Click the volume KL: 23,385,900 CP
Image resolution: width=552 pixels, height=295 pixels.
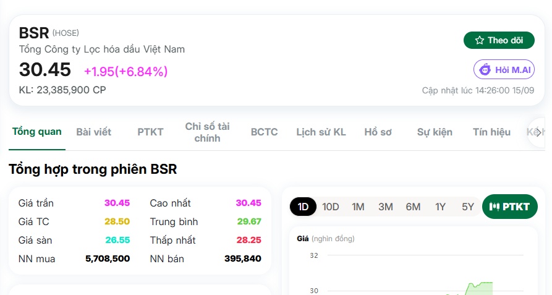[x=62, y=90]
